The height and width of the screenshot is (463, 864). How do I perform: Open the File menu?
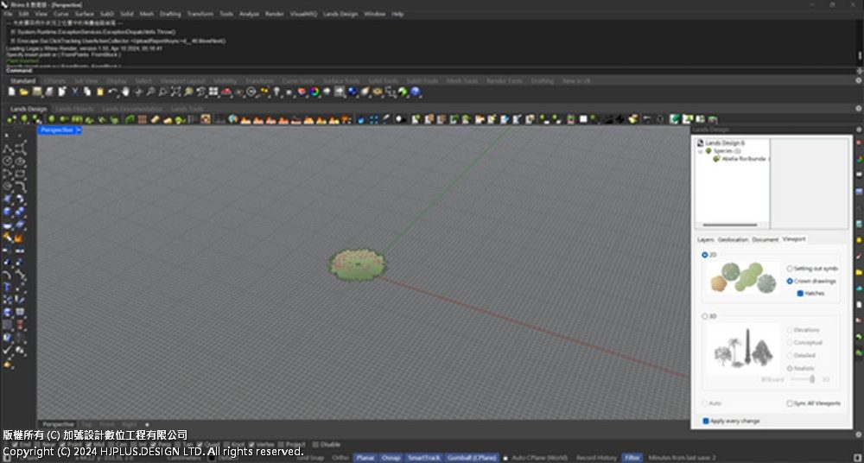point(9,14)
